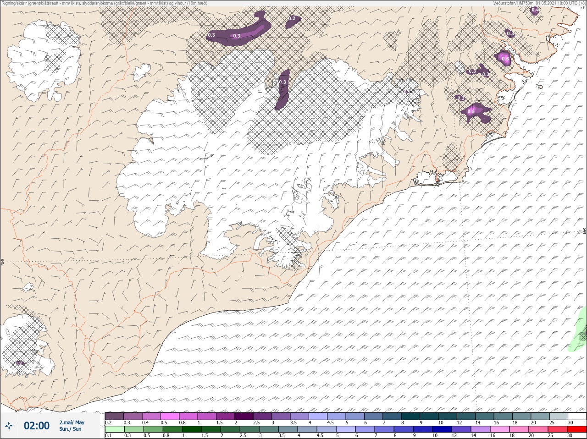Click the 0.3 label on the narrow vertical purple patch
Image resolution: width=587 pixels, height=439 pixels.
click(282, 82)
